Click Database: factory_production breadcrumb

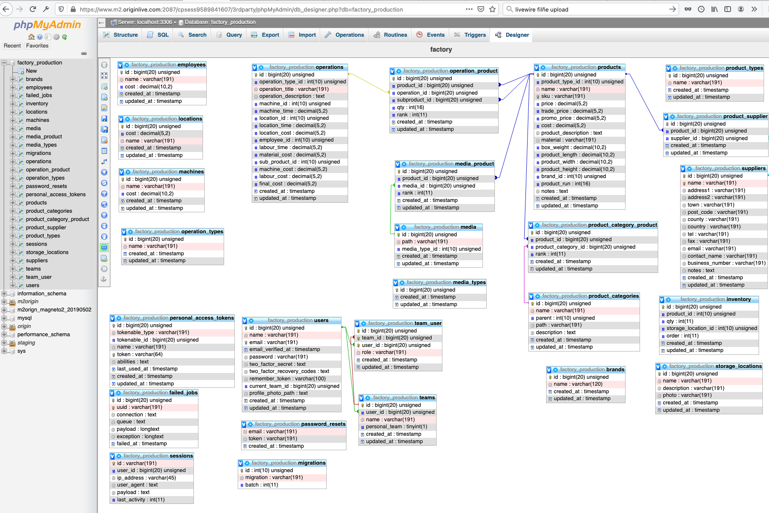click(x=220, y=22)
